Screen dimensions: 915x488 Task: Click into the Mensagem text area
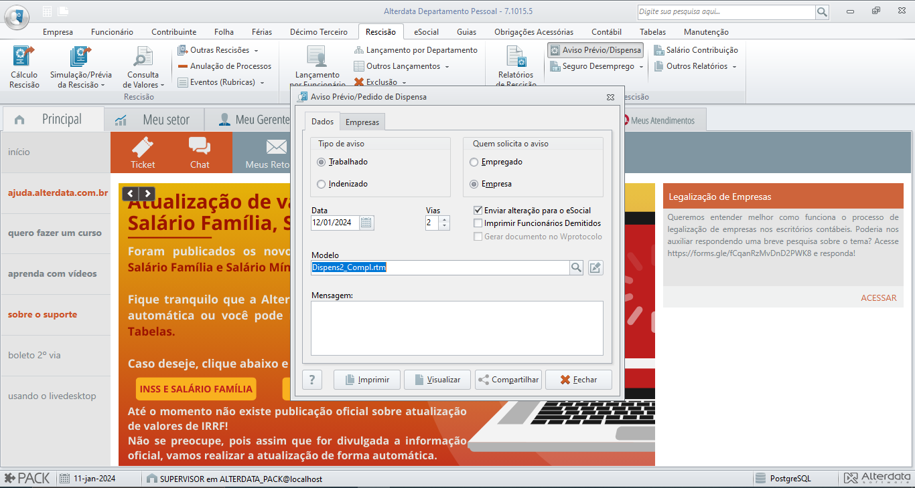[x=457, y=328]
